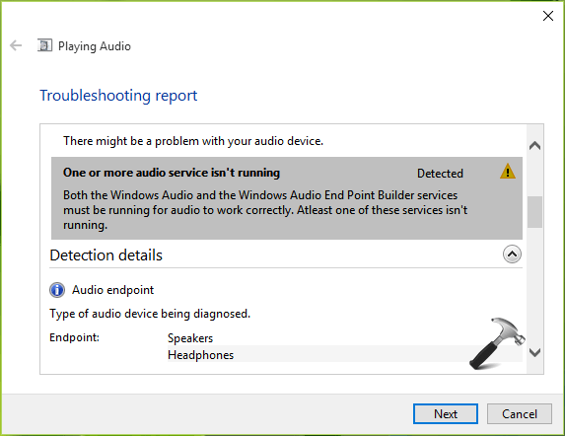Click the hammer watermark icon

tap(497, 343)
